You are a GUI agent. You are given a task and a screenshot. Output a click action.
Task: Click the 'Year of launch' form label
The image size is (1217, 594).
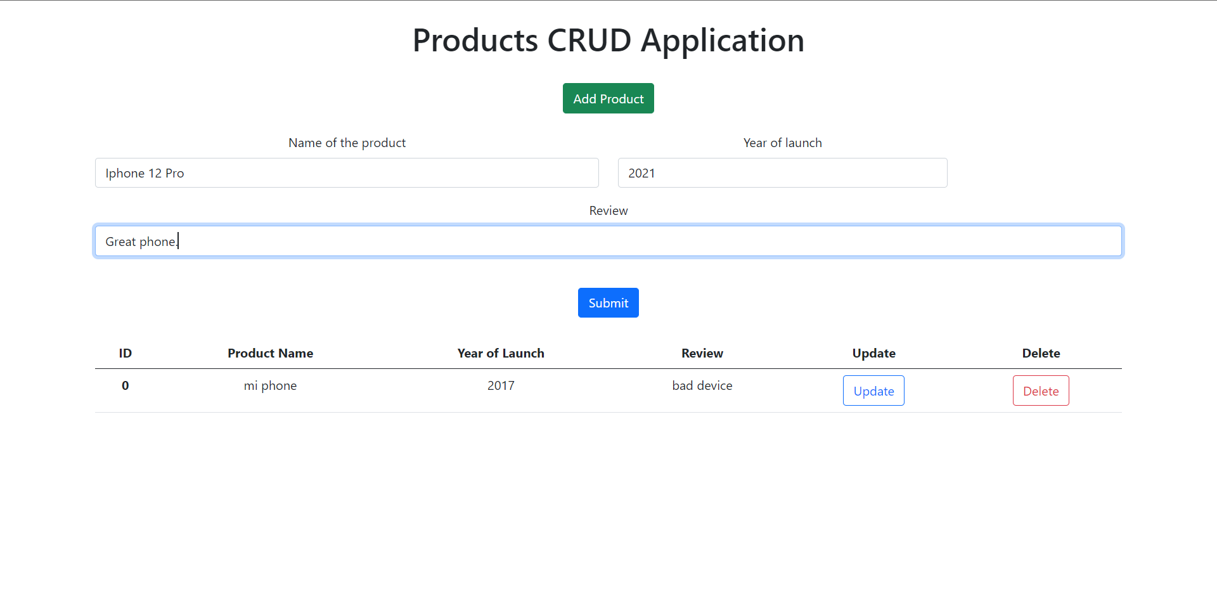(x=782, y=143)
